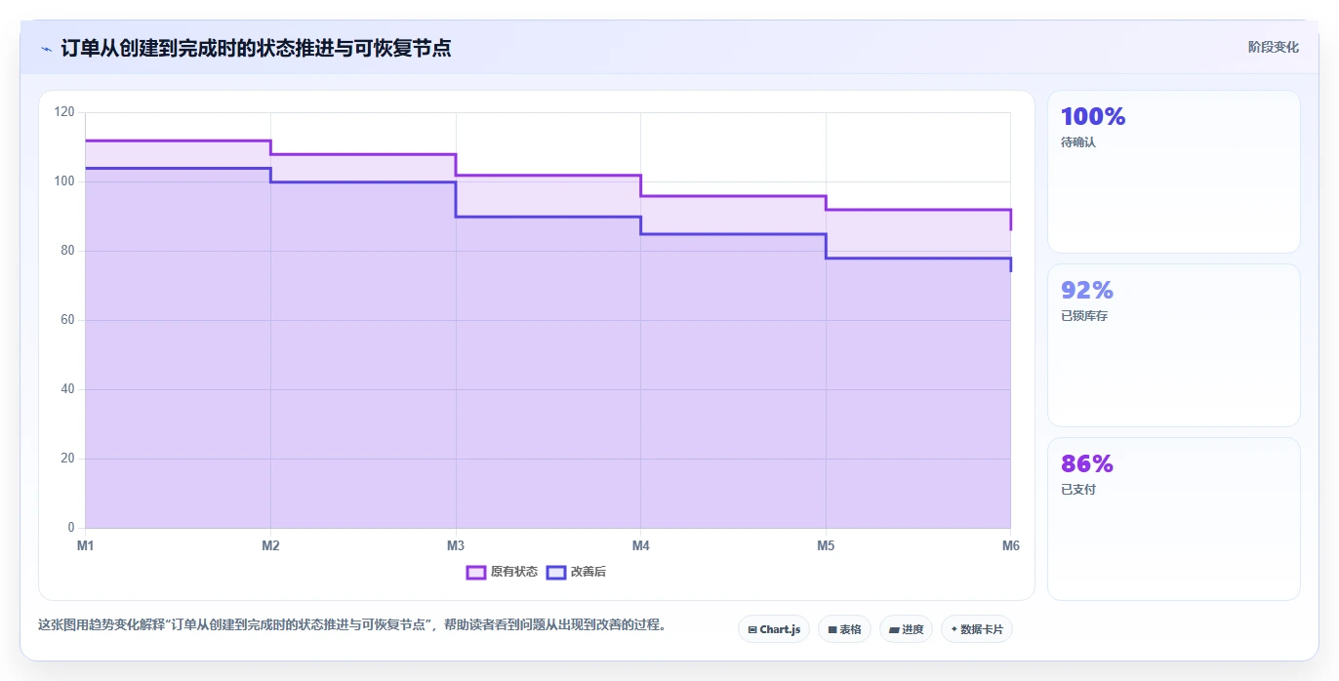Click the 数据卡片 tag
Screen dimensions: 1339x681
tap(977, 629)
